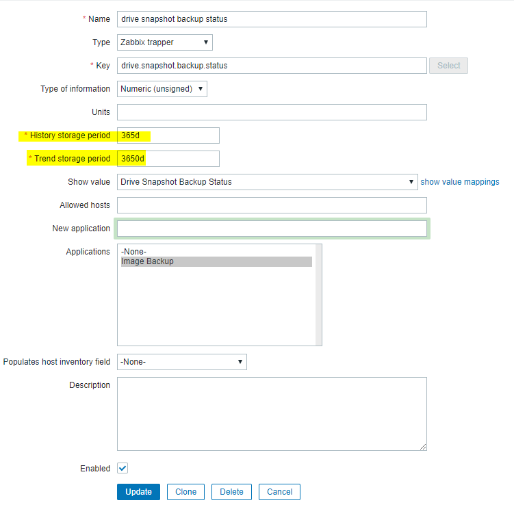Focus the Trend storage period field
Screen dimensions: 514x507
168,159
